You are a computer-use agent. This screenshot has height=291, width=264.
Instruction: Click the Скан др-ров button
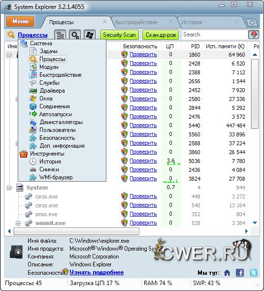click(x=161, y=34)
